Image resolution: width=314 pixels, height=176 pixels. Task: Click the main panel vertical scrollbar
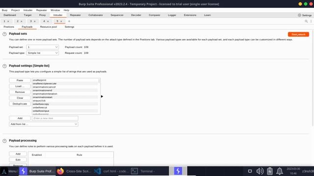click(313, 78)
